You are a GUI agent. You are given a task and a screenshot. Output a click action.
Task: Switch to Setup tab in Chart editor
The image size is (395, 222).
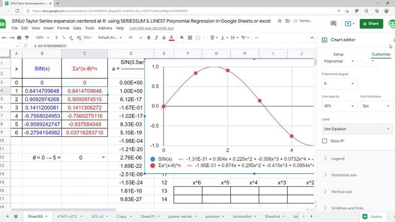338,54
